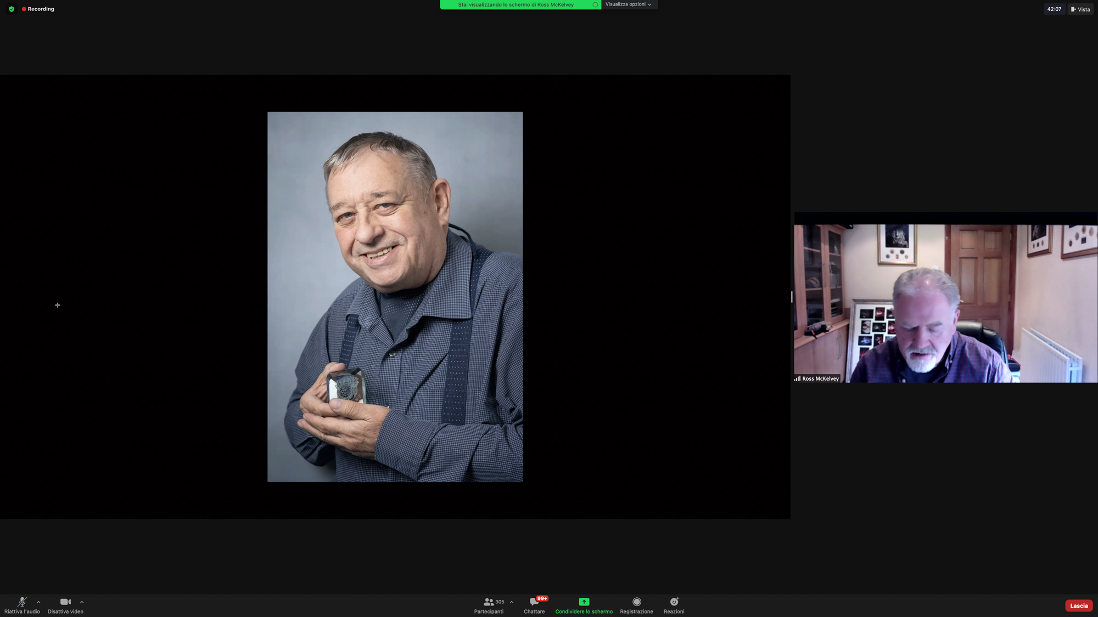Image resolution: width=1098 pixels, height=617 pixels.
Task: Expand the chevron beside Partecipanti count
Action: (x=512, y=602)
